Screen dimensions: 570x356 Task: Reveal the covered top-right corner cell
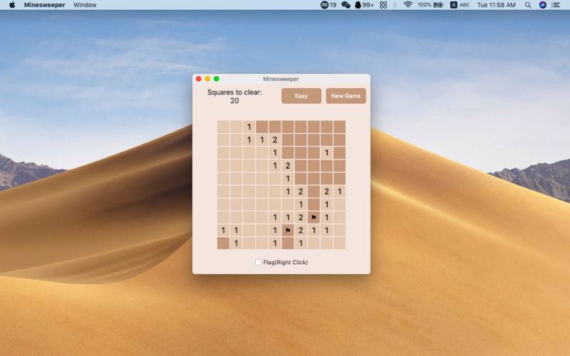point(340,127)
